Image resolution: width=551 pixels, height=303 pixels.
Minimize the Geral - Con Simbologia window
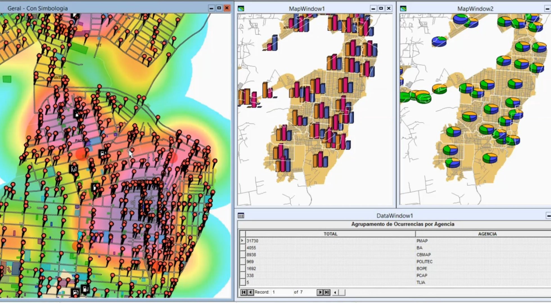click(x=212, y=8)
